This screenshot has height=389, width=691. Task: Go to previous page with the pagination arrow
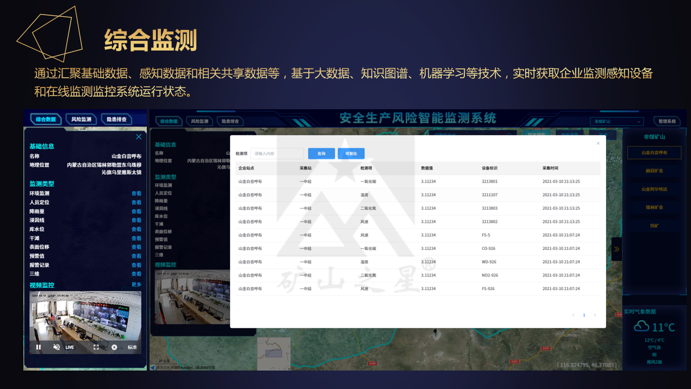(573, 315)
